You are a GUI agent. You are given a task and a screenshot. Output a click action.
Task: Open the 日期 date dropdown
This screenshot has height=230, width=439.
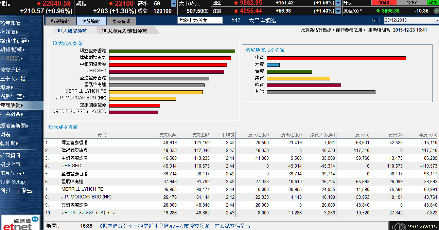437,20
